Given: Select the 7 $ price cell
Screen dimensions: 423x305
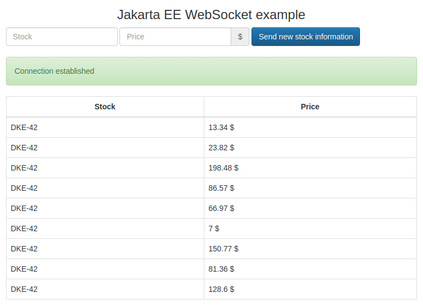Looking at the screenshot, I should click(x=310, y=228).
